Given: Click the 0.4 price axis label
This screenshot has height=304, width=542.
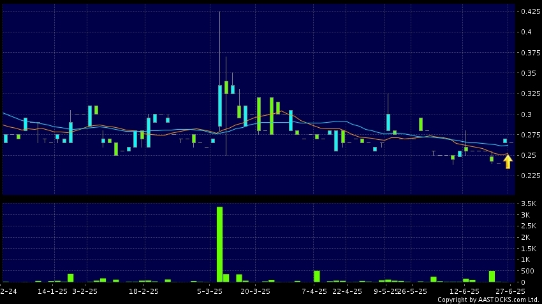Looking at the screenshot, I should (527, 32).
